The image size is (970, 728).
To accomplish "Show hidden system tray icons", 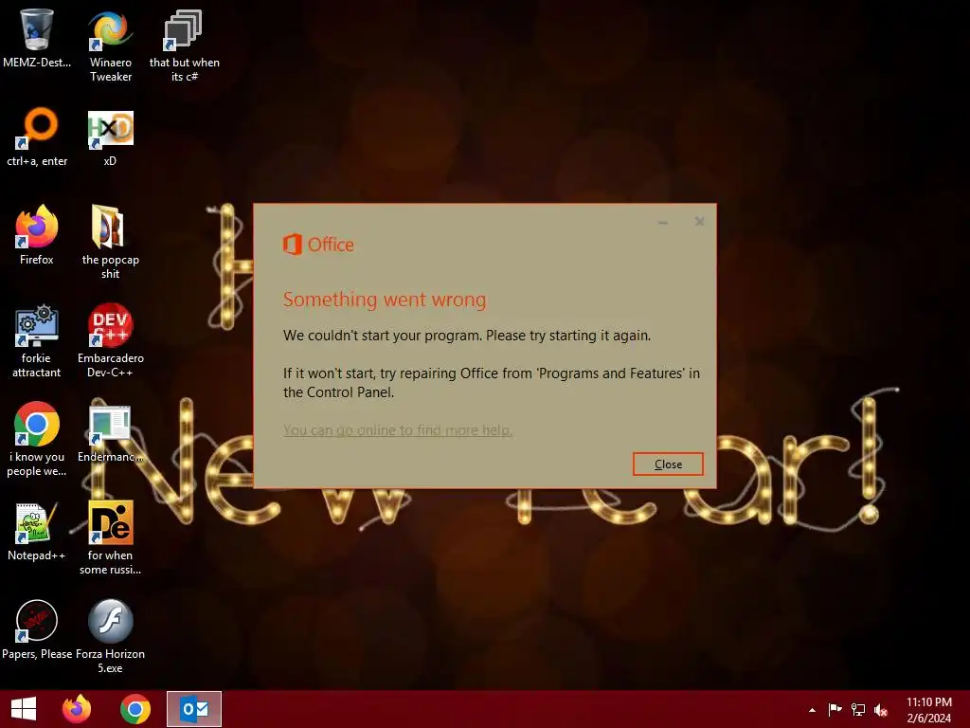I will coord(812,710).
